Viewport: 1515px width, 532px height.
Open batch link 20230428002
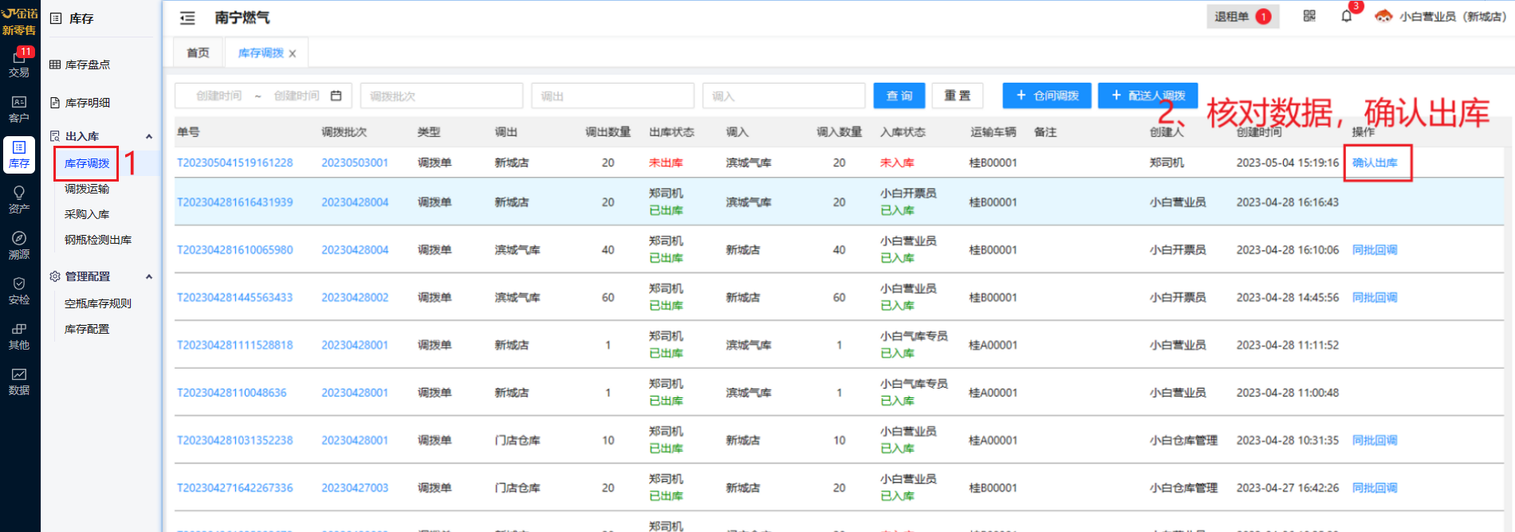click(355, 298)
